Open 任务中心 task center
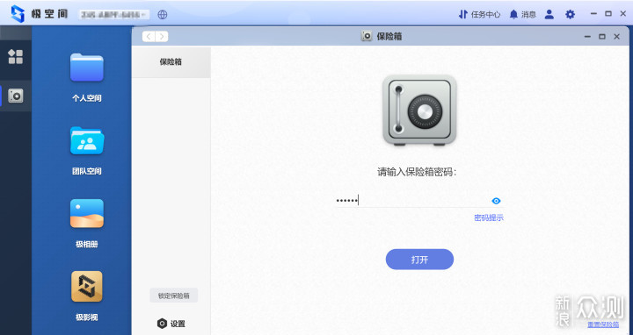Viewport: 633px width, 335px height. (x=479, y=15)
